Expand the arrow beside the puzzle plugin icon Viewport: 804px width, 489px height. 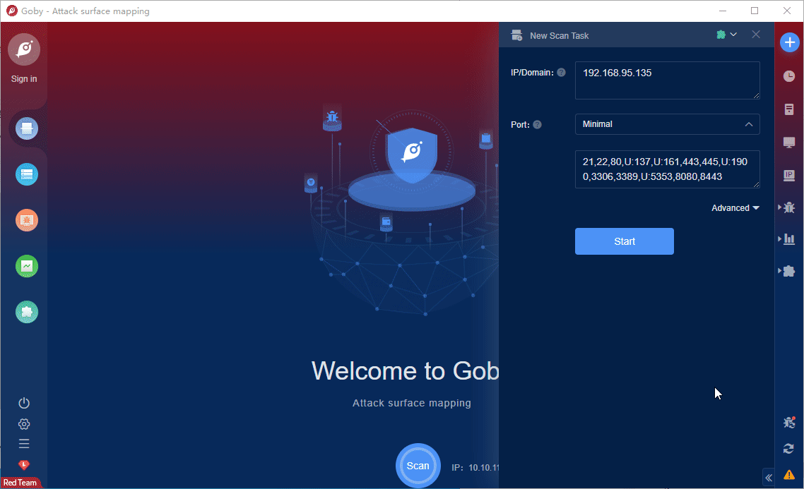(x=779, y=270)
